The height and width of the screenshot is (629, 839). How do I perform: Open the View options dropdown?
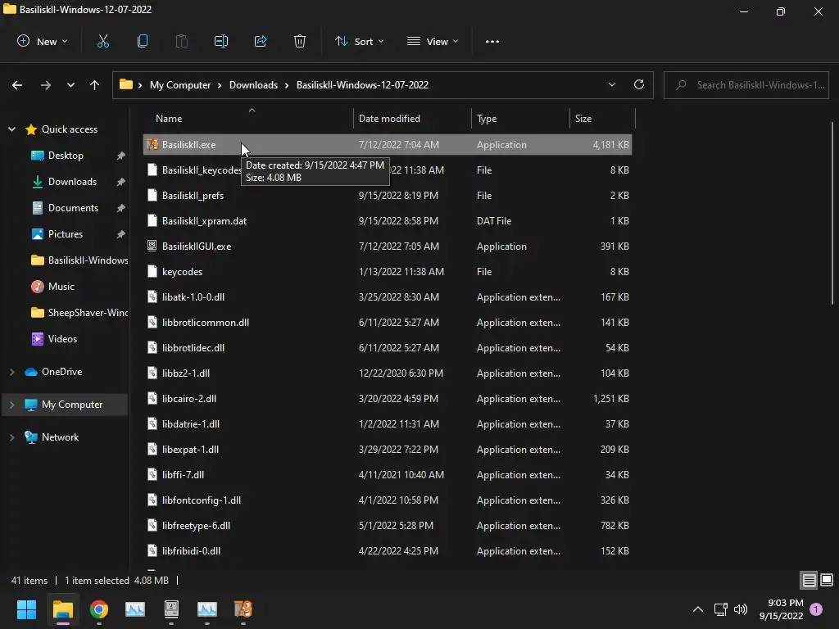[x=433, y=41]
